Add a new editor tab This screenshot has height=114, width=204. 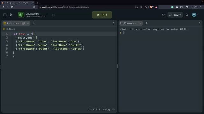pos(34,23)
